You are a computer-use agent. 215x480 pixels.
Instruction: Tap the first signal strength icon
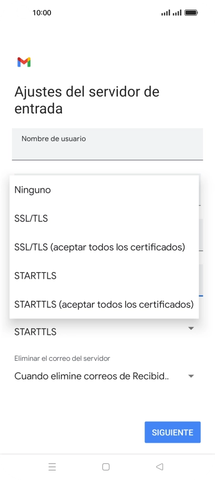click(x=166, y=13)
